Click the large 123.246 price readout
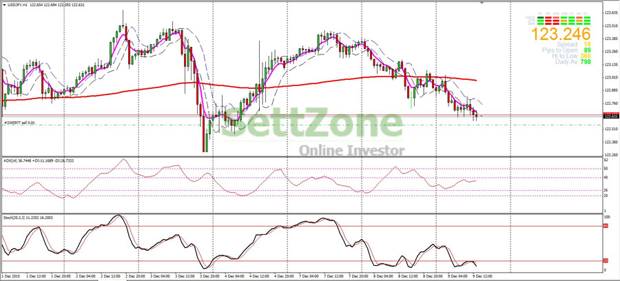Viewport: 620px width, 281px height. pyautogui.click(x=561, y=34)
